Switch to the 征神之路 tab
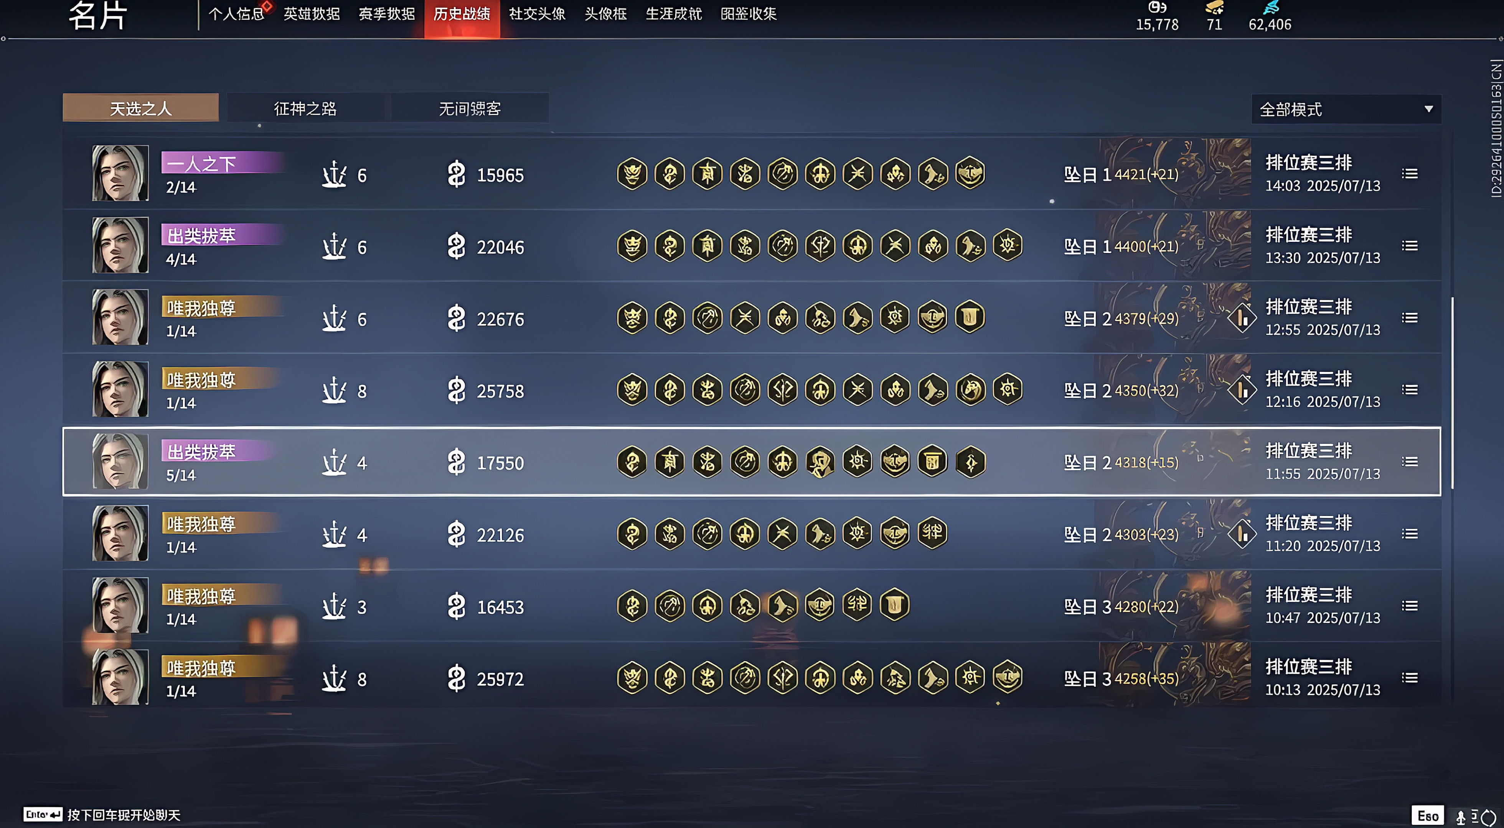 305,108
